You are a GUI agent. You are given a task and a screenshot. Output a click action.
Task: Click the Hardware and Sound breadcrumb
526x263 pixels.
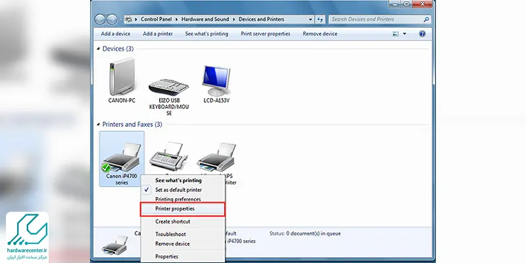point(205,20)
